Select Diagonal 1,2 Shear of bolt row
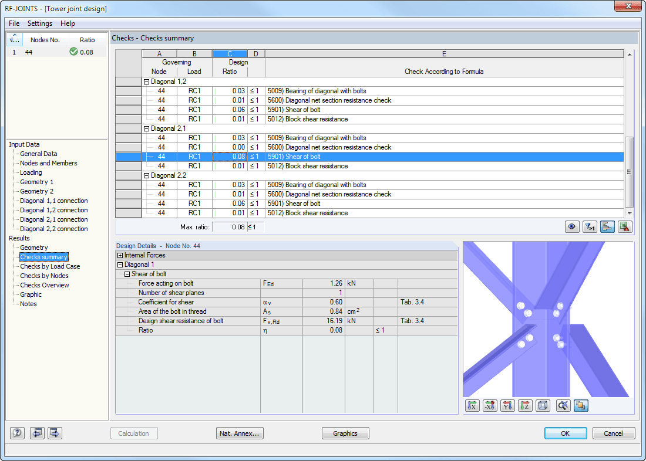Screen dimensions: 646x461 tap(369, 110)
